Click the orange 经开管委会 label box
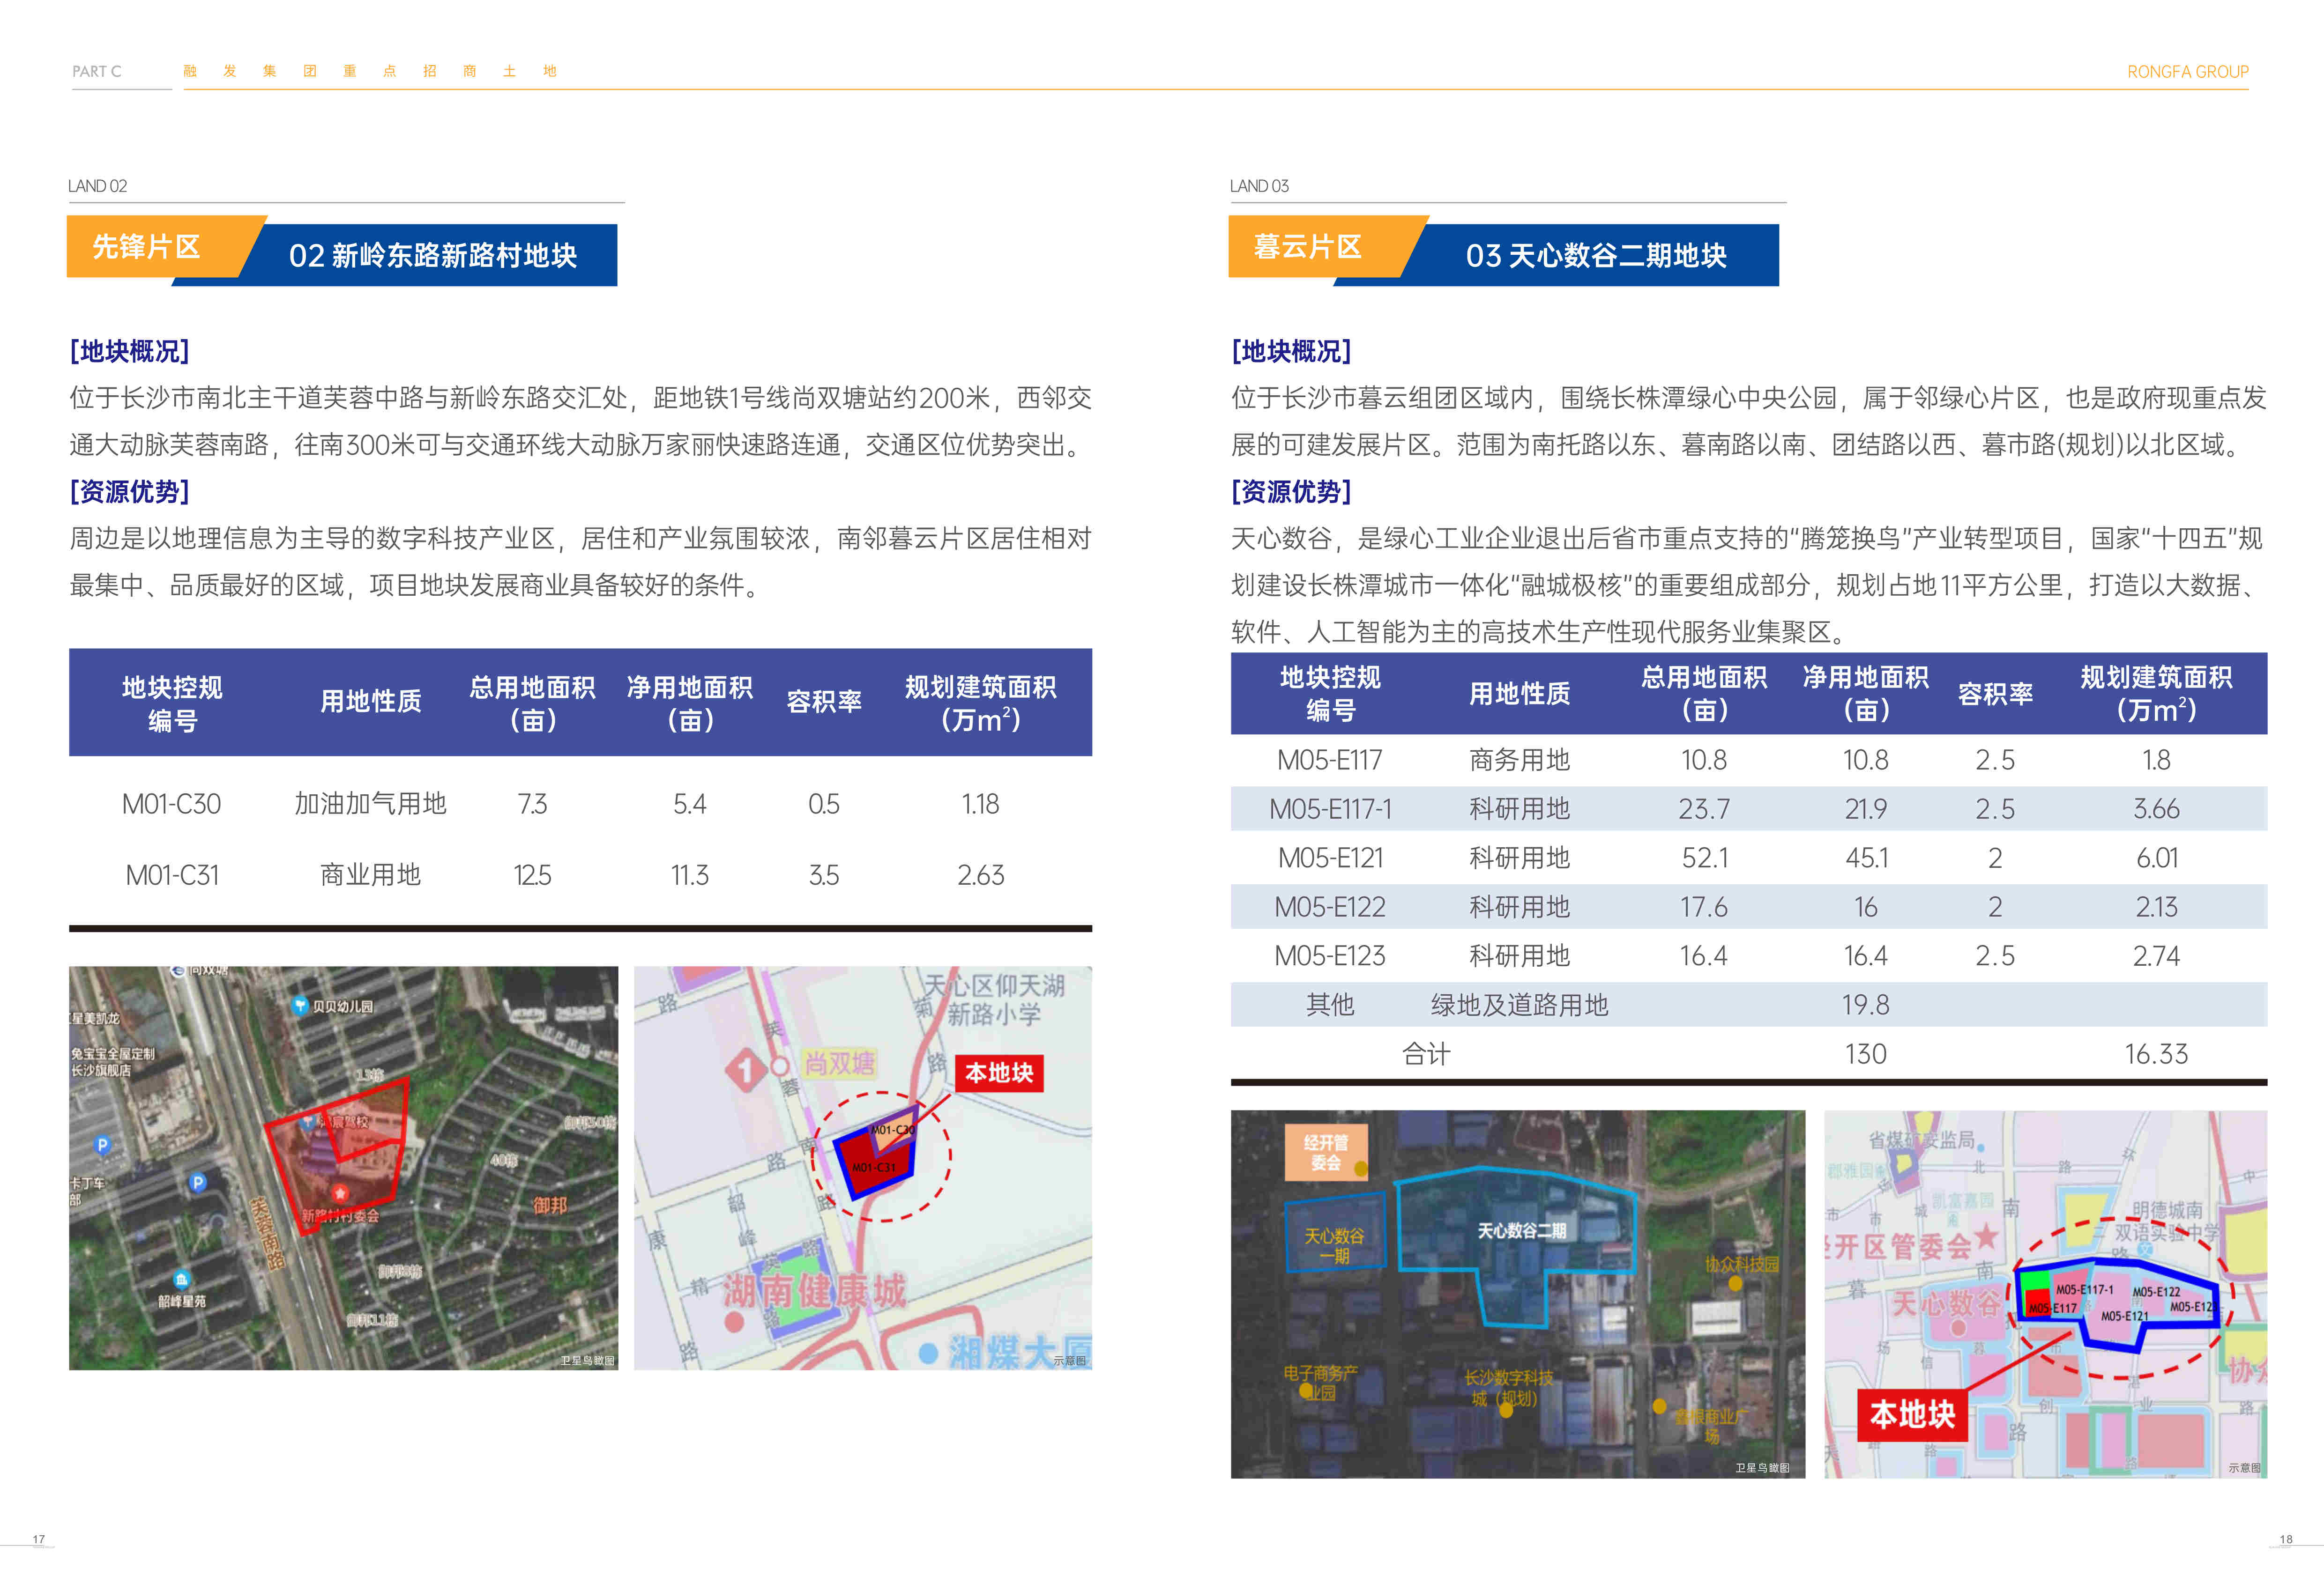Screen dimensions: 2324x1576 tap(1325, 1152)
